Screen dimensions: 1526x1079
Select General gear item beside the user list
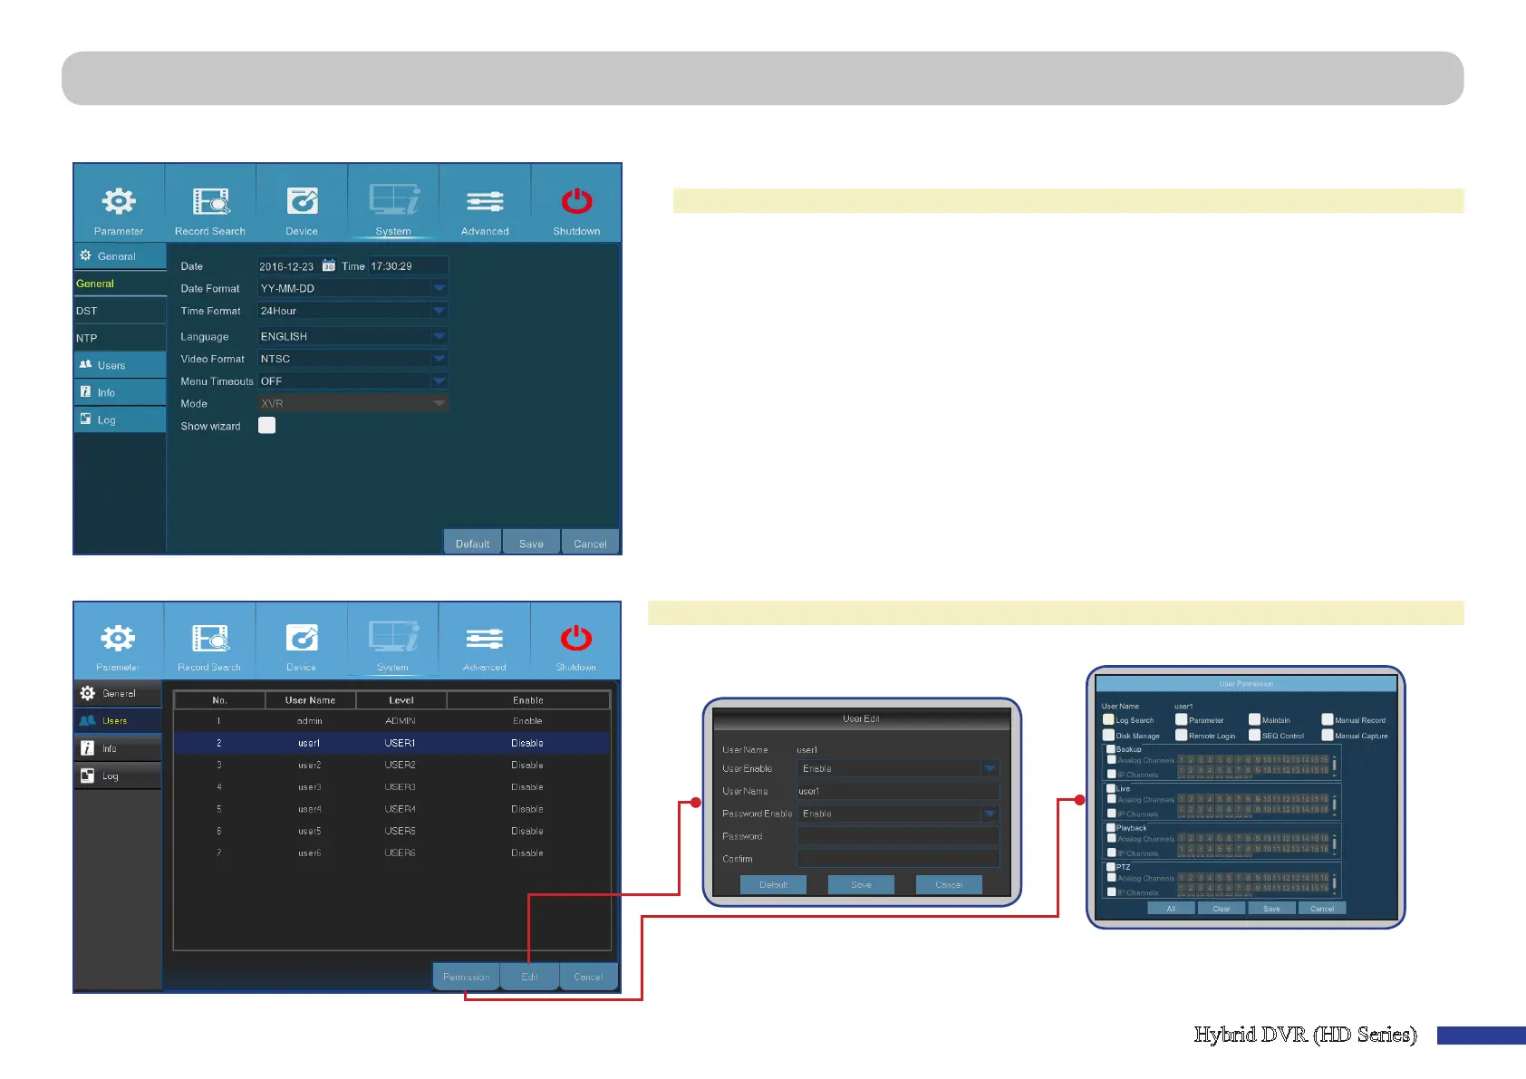(x=118, y=693)
